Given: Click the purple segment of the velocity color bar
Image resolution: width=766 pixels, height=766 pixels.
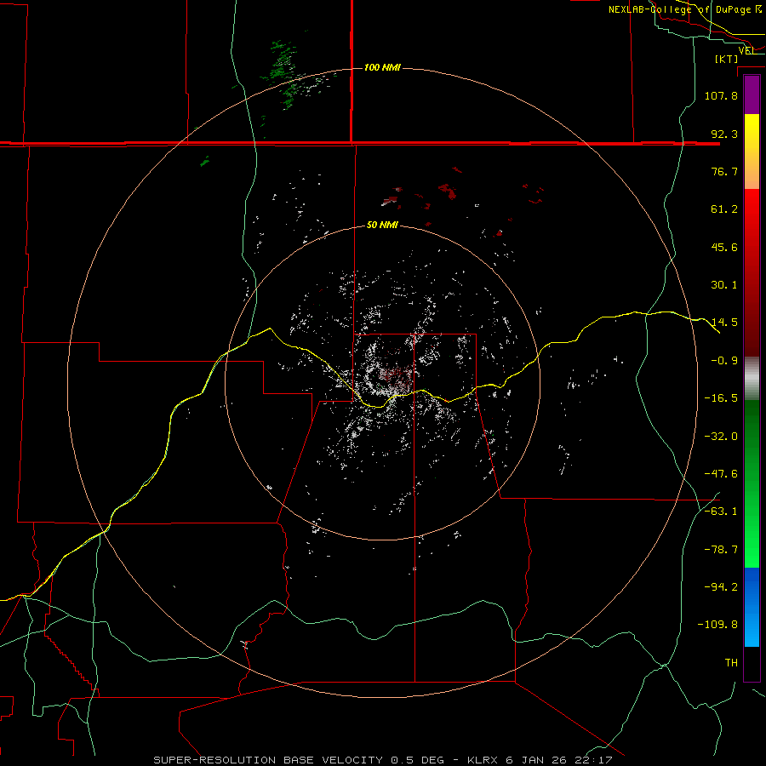Looking at the screenshot, I should pos(752,95).
